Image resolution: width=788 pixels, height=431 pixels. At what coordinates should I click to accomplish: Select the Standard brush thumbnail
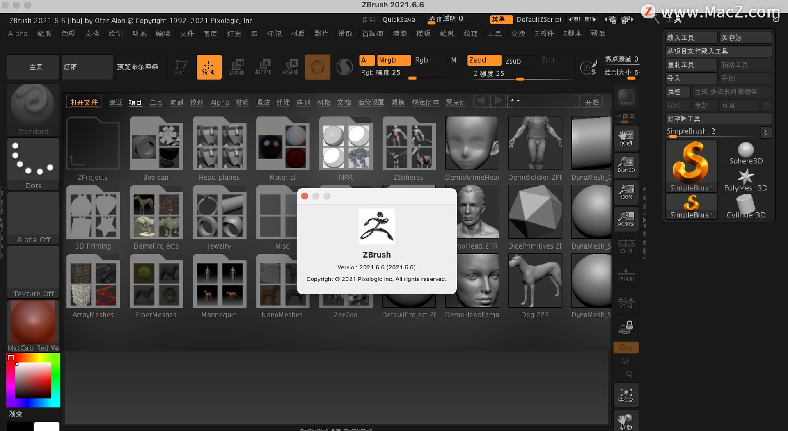tap(33, 109)
